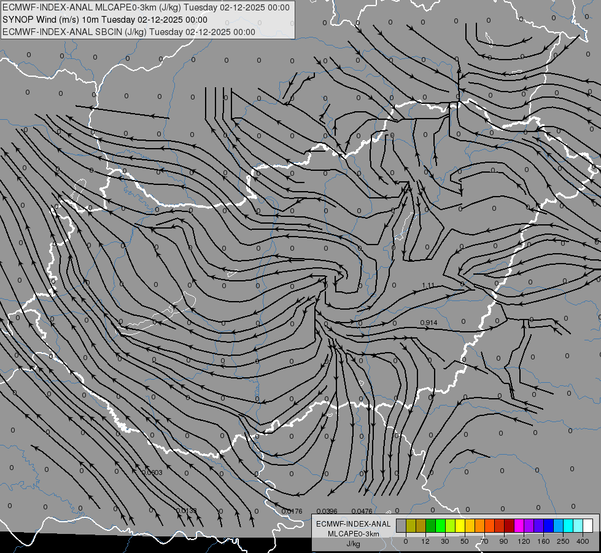Select the pale cyan legend swatch
The image size is (601, 553).
578,525
